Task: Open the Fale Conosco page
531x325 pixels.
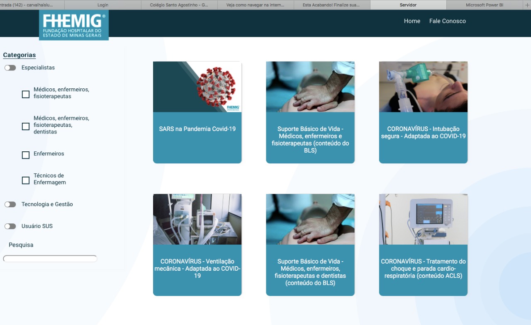Action: [x=447, y=21]
